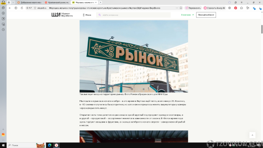The image size is (263, 148).
Task: Open the site rating 4.7 star
Action: pos(29,8)
